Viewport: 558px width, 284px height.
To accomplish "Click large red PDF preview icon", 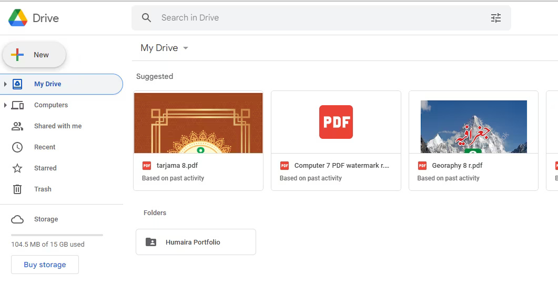I will [336, 122].
